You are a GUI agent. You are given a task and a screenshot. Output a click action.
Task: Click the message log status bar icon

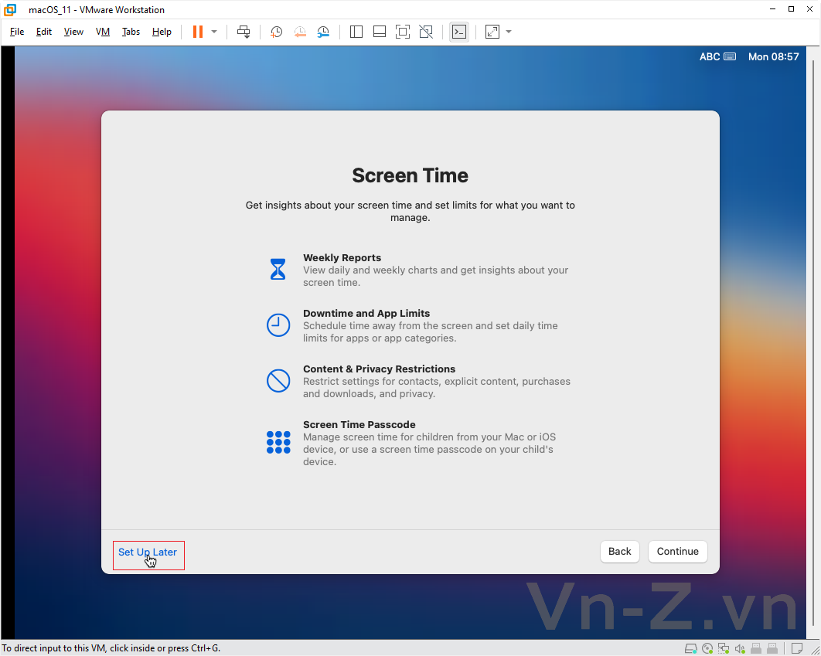796,649
